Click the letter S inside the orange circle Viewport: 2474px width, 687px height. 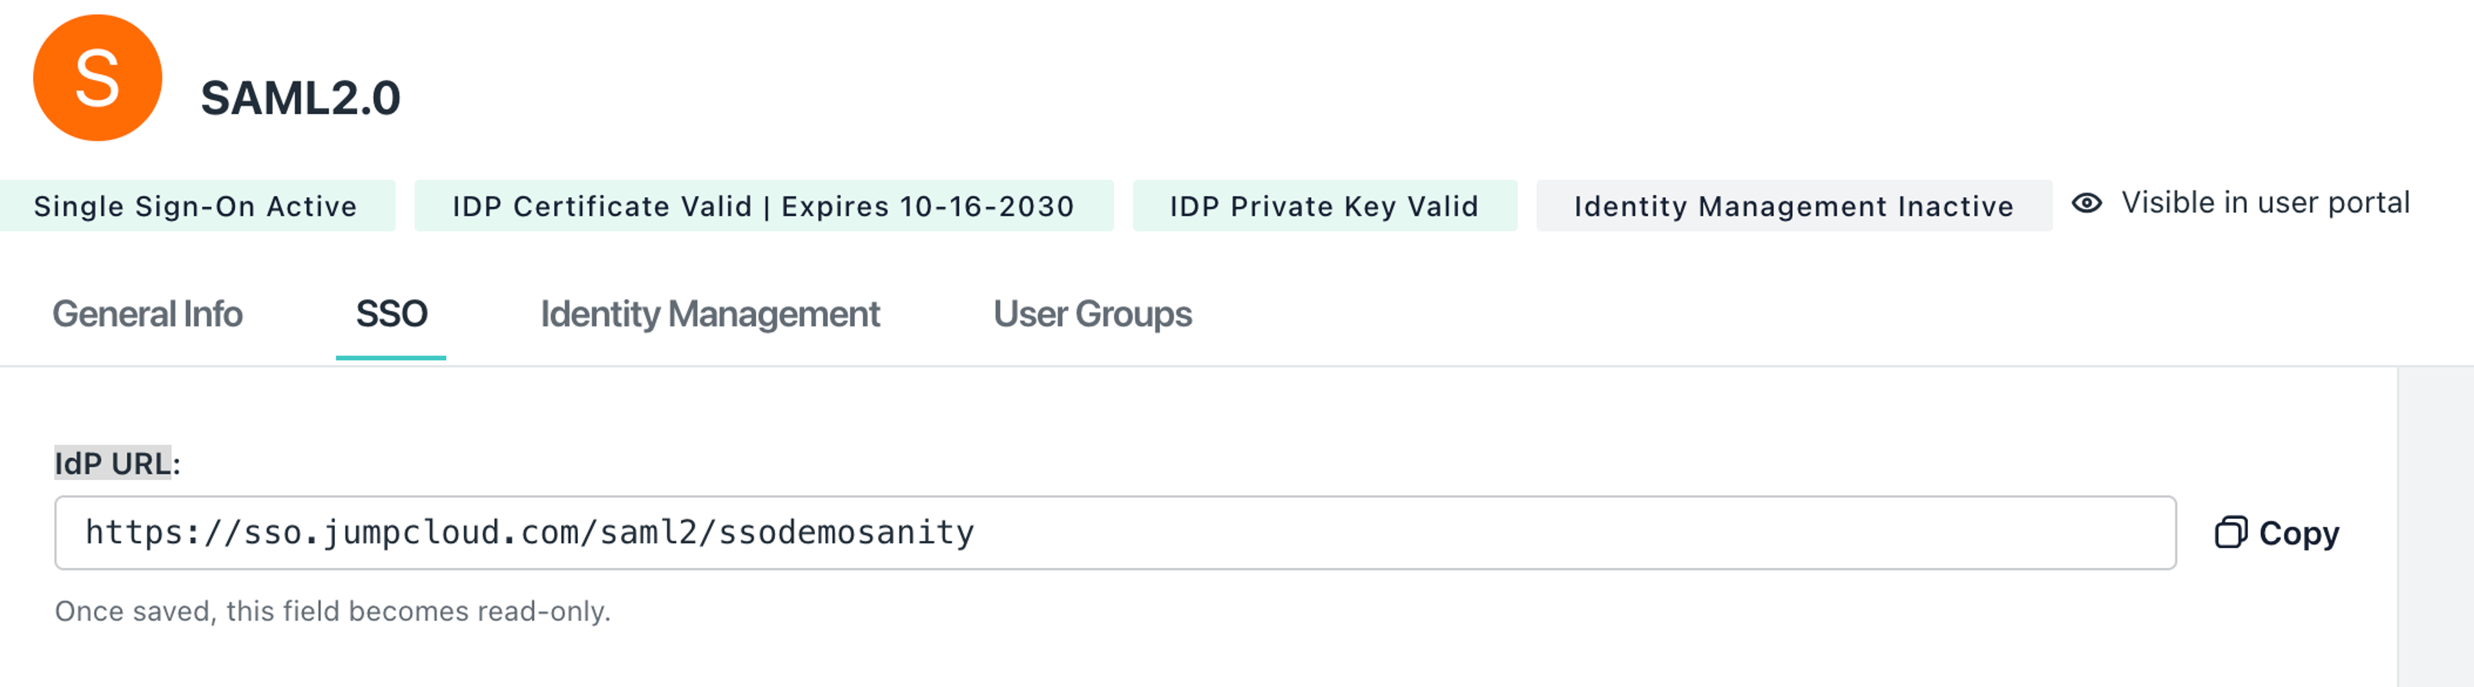point(97,79)
